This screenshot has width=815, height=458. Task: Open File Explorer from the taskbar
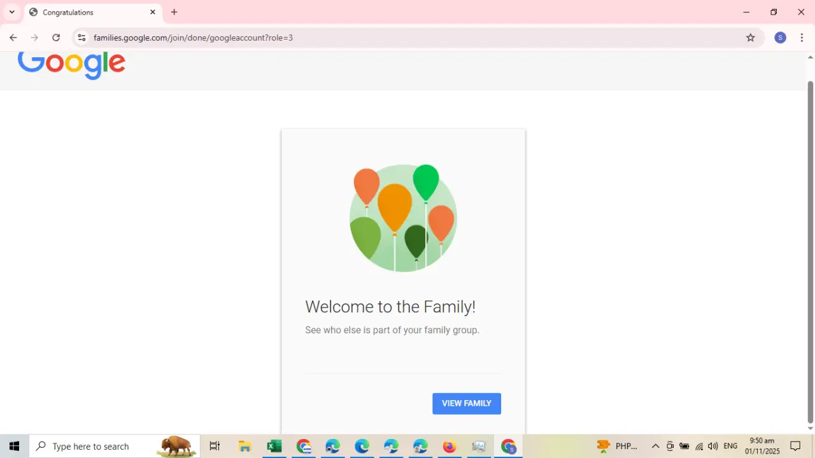[x=244, y=446]
